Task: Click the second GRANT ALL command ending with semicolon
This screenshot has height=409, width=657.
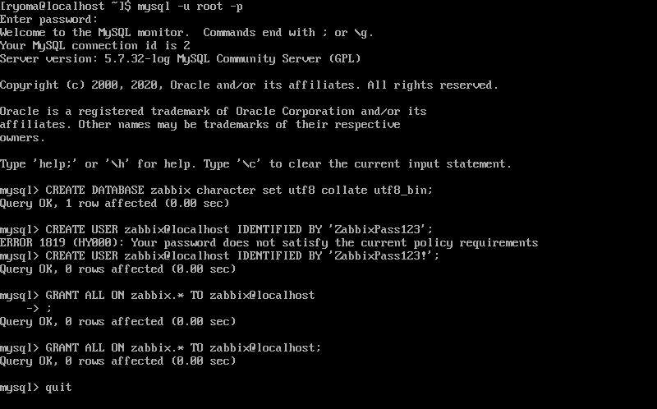Action: click(x=183, y=348)
